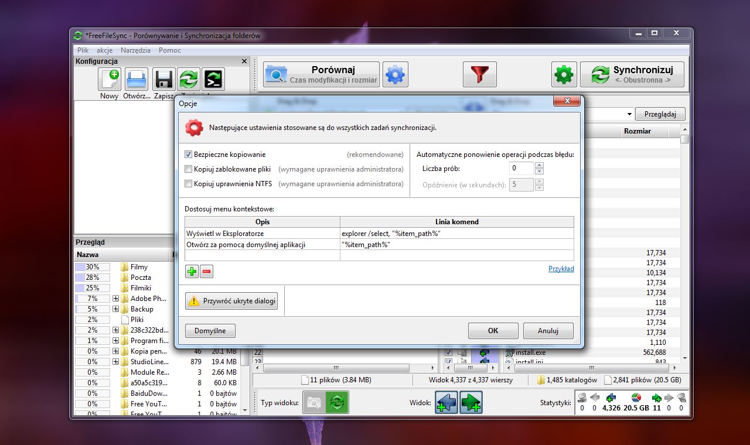
Task: Open synchronization settings green gear icon
Action: point(564,74)
